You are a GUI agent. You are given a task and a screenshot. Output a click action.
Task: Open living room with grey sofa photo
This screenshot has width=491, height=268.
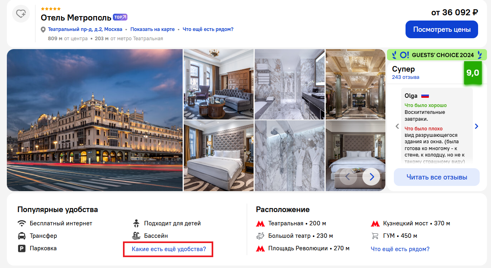click(x=218, y=84)
